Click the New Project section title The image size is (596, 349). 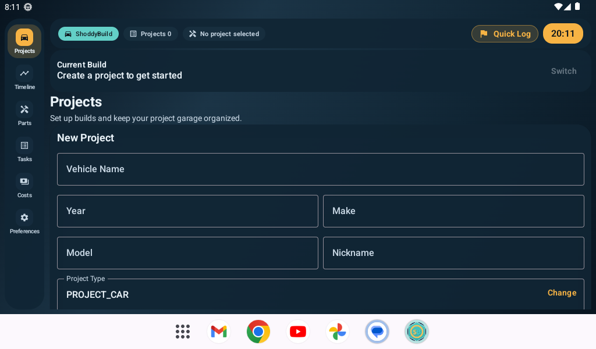(84, 138)
